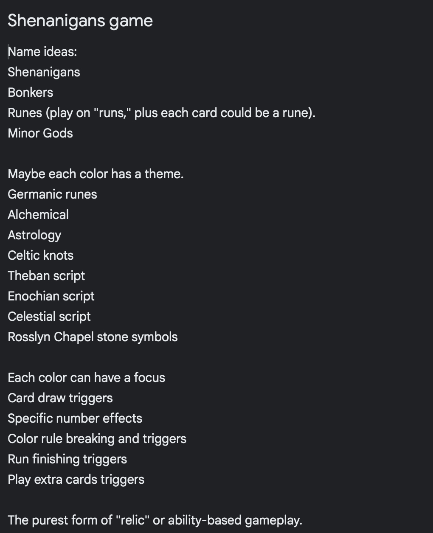Place cursor in "Theban script" text
This screenshot has width=433, height=533.
[x=46, y=276]
